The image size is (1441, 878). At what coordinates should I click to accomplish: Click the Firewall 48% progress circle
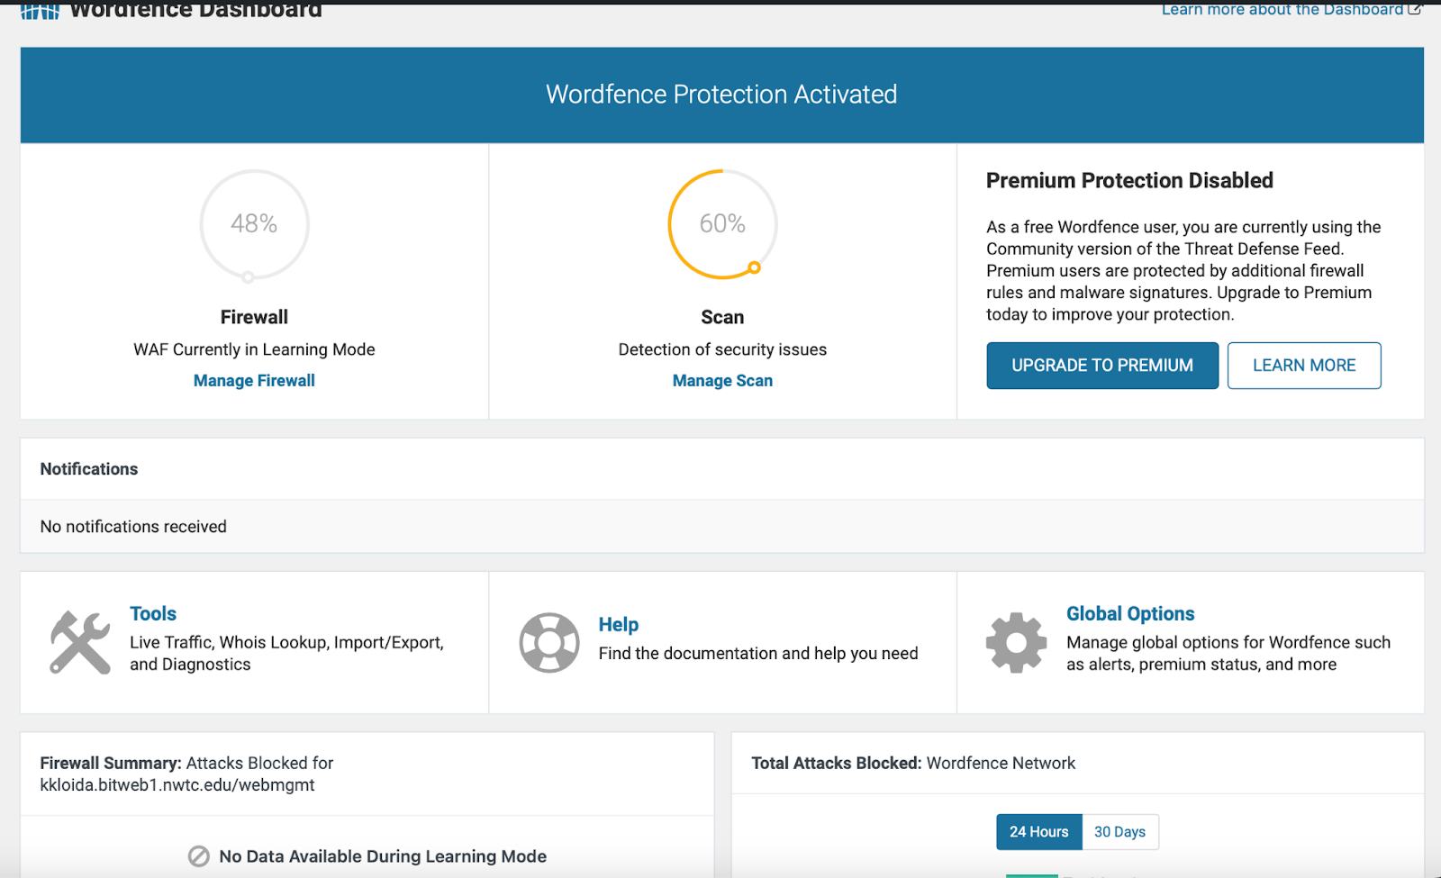tap(254, 225)
